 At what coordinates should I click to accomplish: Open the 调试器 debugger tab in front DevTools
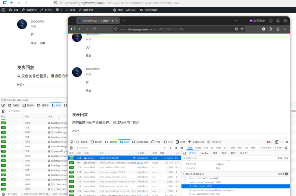(x=111, y=142)
